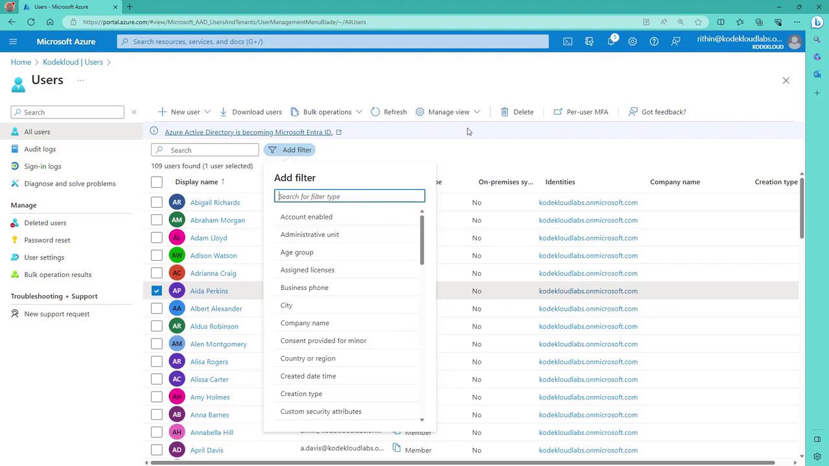
Task: Open Aida Perkins user profile link
Action: pyautogui.click(x=209, y=291)
